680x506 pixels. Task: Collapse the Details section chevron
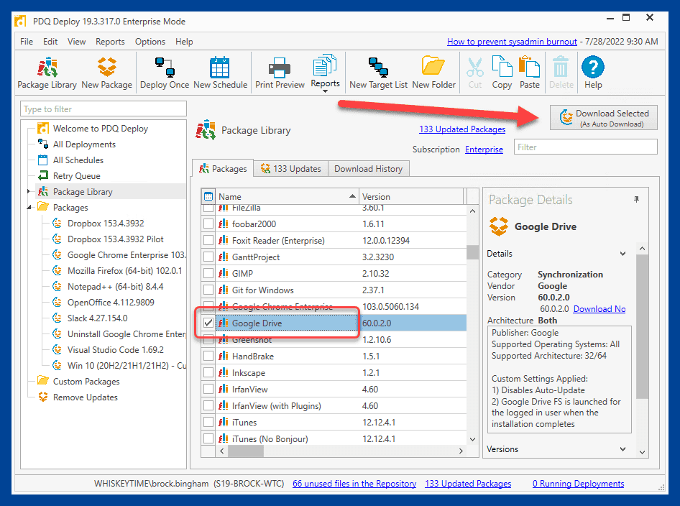click(x=622, y=254)
